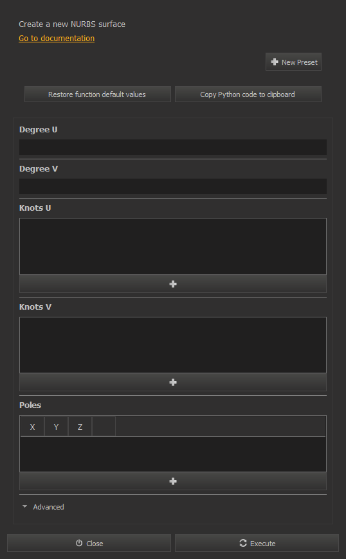
Task: Click inside the Knots V list area
Action: [x=172, y=345]
